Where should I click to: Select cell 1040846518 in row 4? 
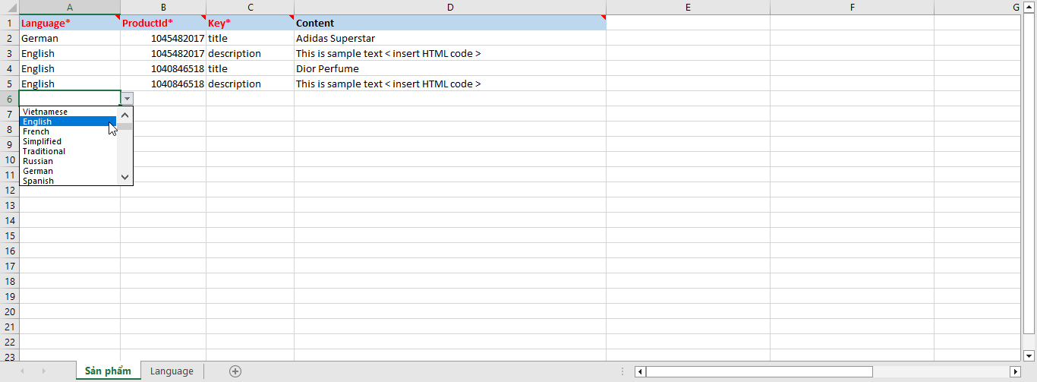pyautogui.click(x=163, y=68)
